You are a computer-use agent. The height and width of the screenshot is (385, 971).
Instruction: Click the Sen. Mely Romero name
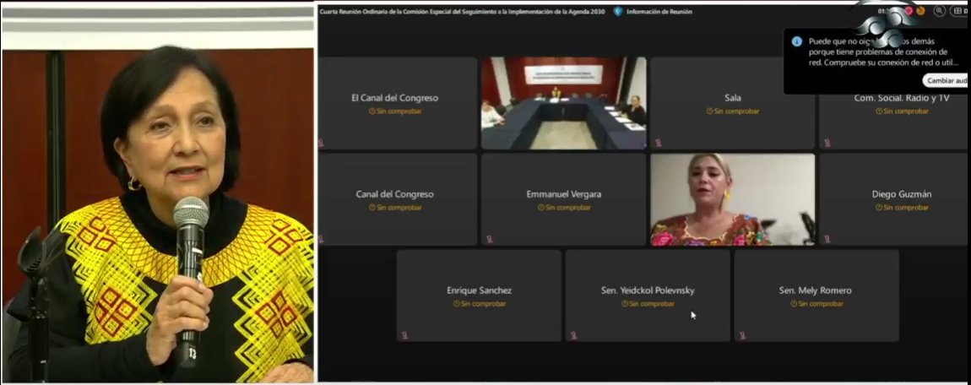point(815,290)
